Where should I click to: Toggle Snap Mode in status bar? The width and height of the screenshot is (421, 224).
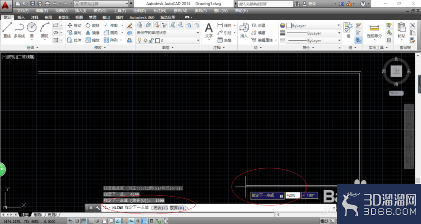[77, 221]
